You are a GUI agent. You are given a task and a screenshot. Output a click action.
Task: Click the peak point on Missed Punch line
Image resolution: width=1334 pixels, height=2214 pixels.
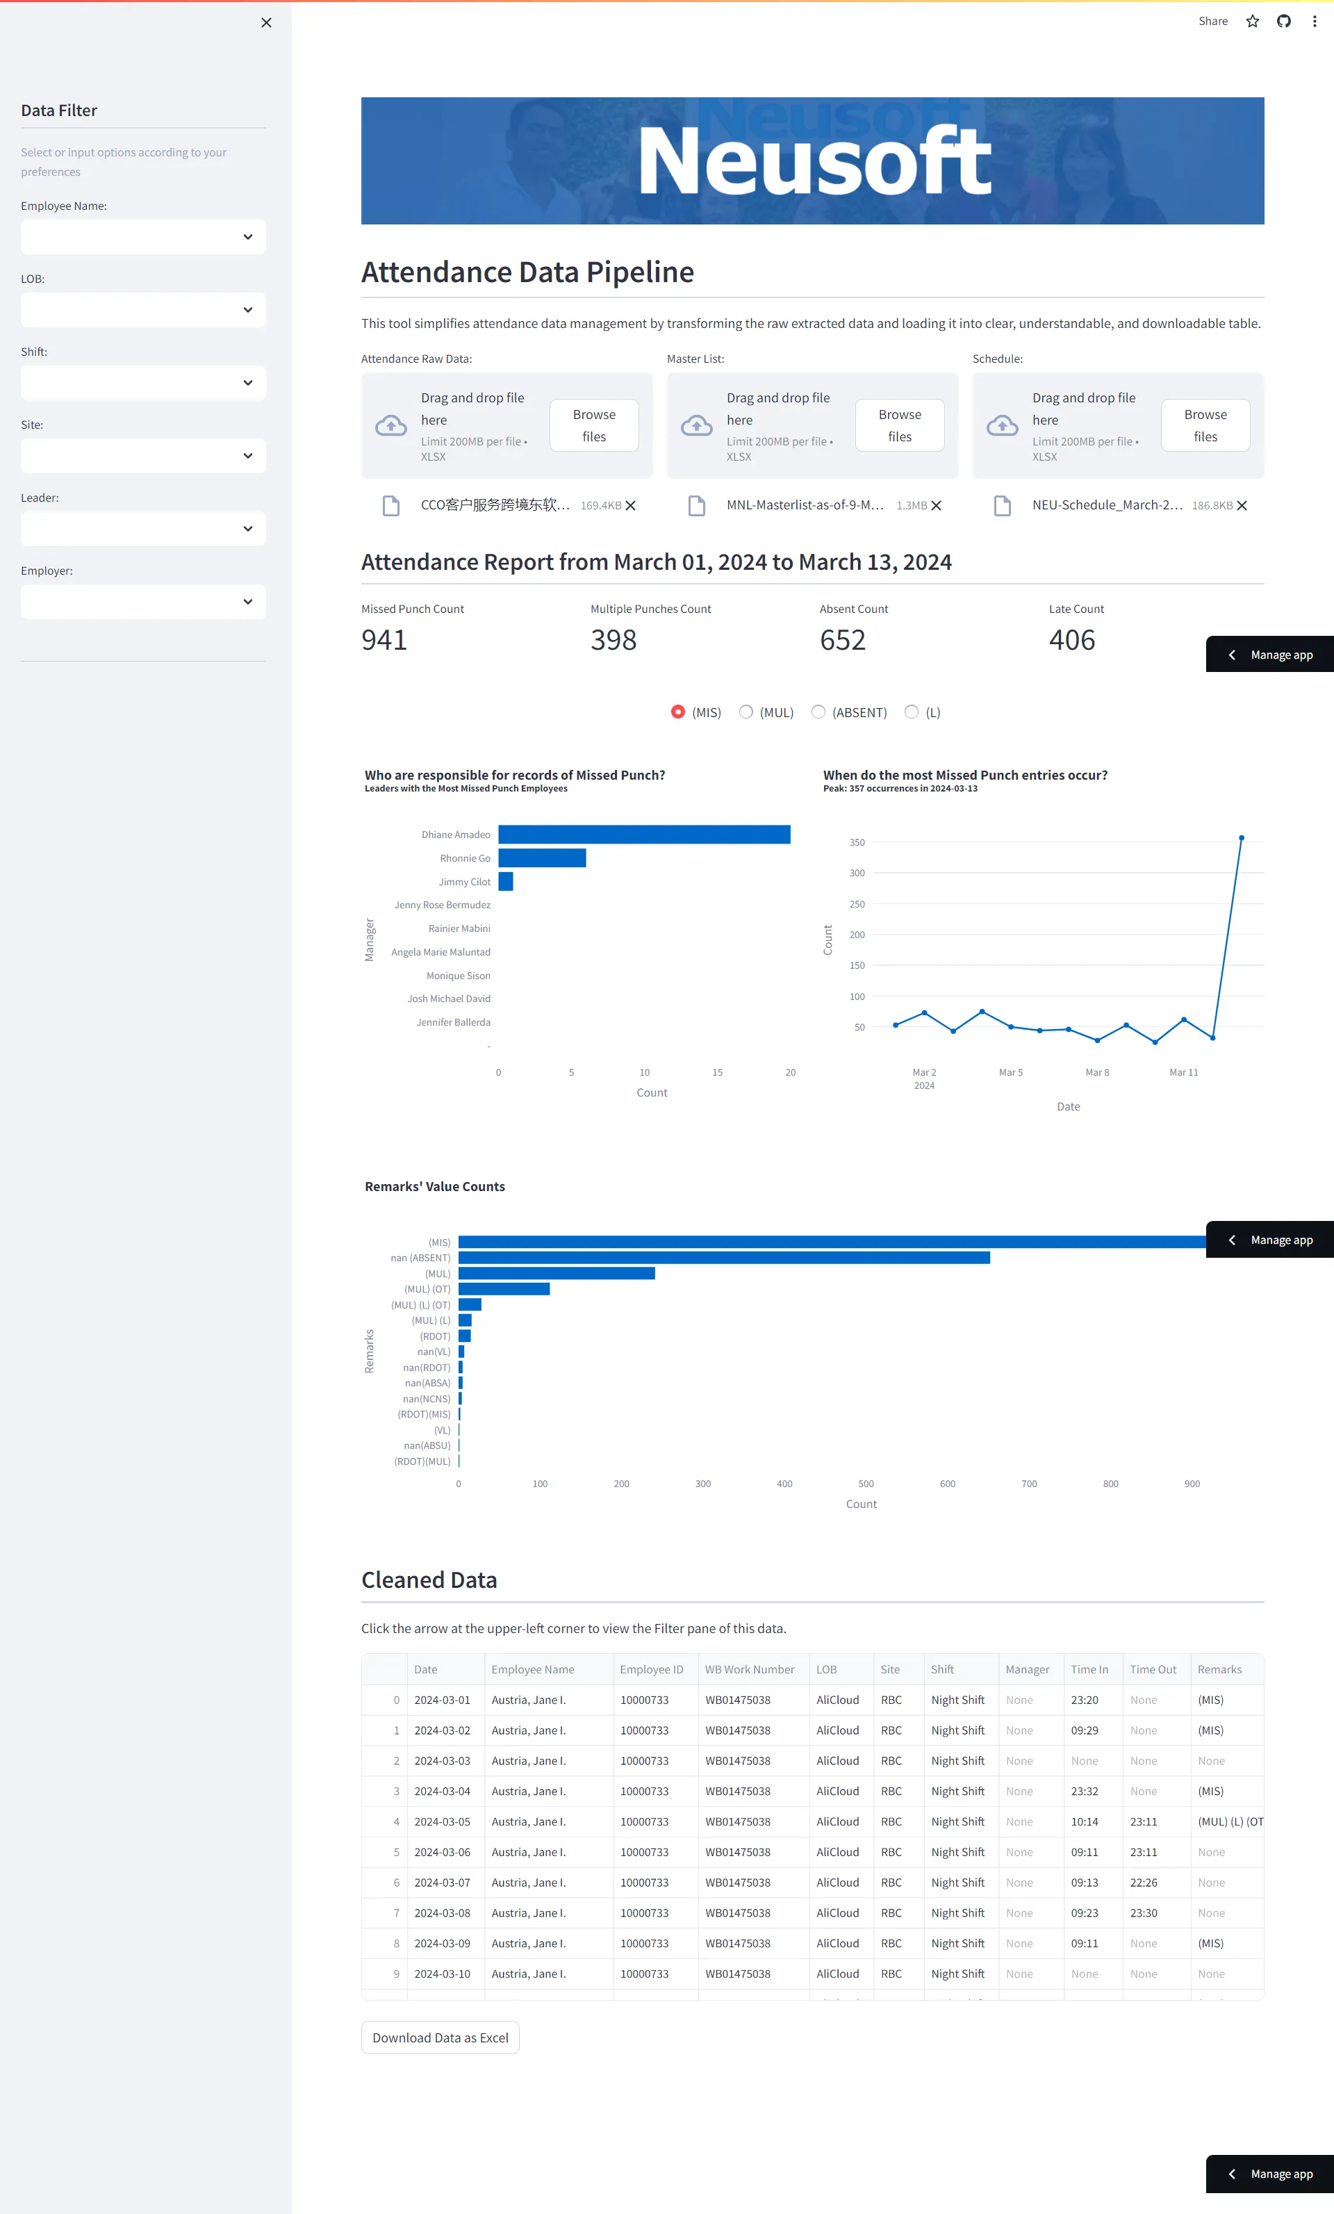click(x=1242, y=837)
